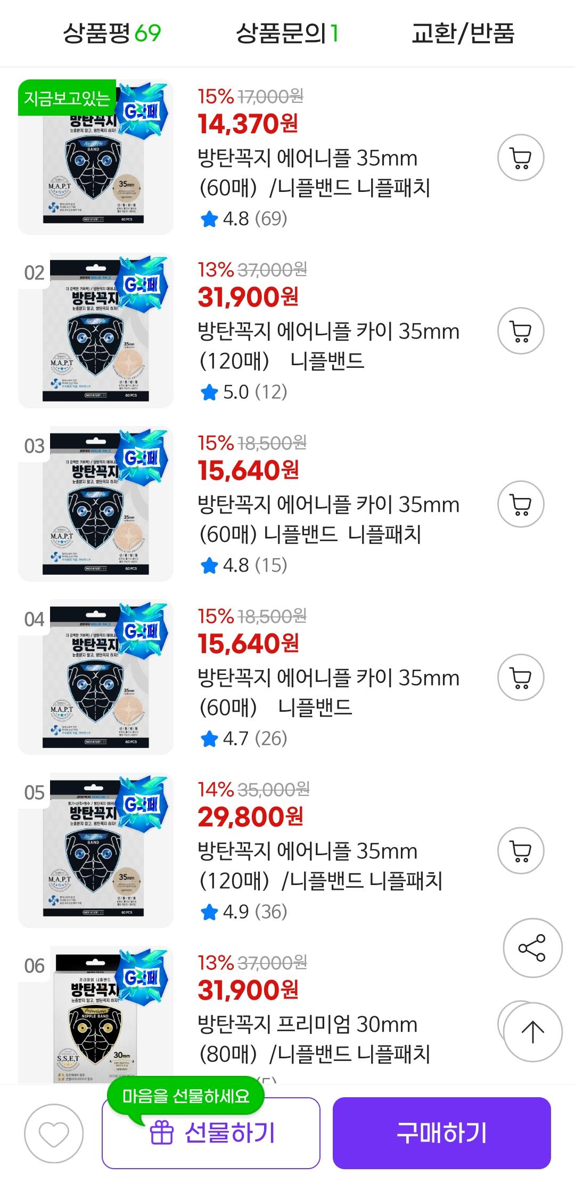Open the 교환/반품 tab

click(x=463, y=34)
